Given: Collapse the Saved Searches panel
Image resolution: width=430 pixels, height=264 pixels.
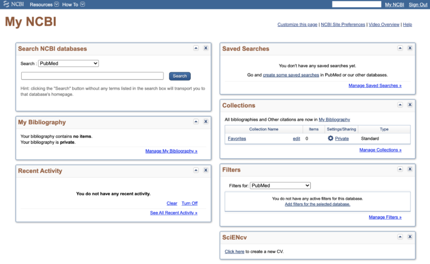Looking at the screenshot, I should [x=400, y=48].
